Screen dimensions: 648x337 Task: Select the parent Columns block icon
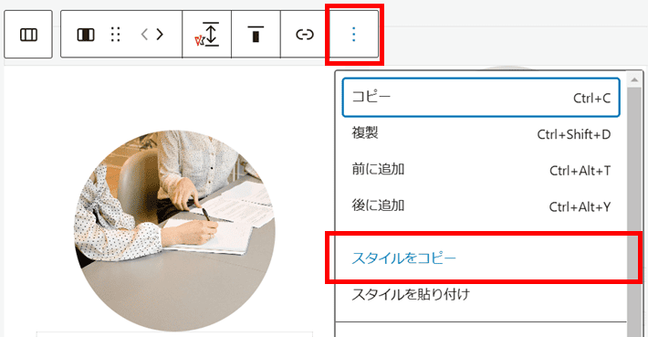[x=28, y=35]
